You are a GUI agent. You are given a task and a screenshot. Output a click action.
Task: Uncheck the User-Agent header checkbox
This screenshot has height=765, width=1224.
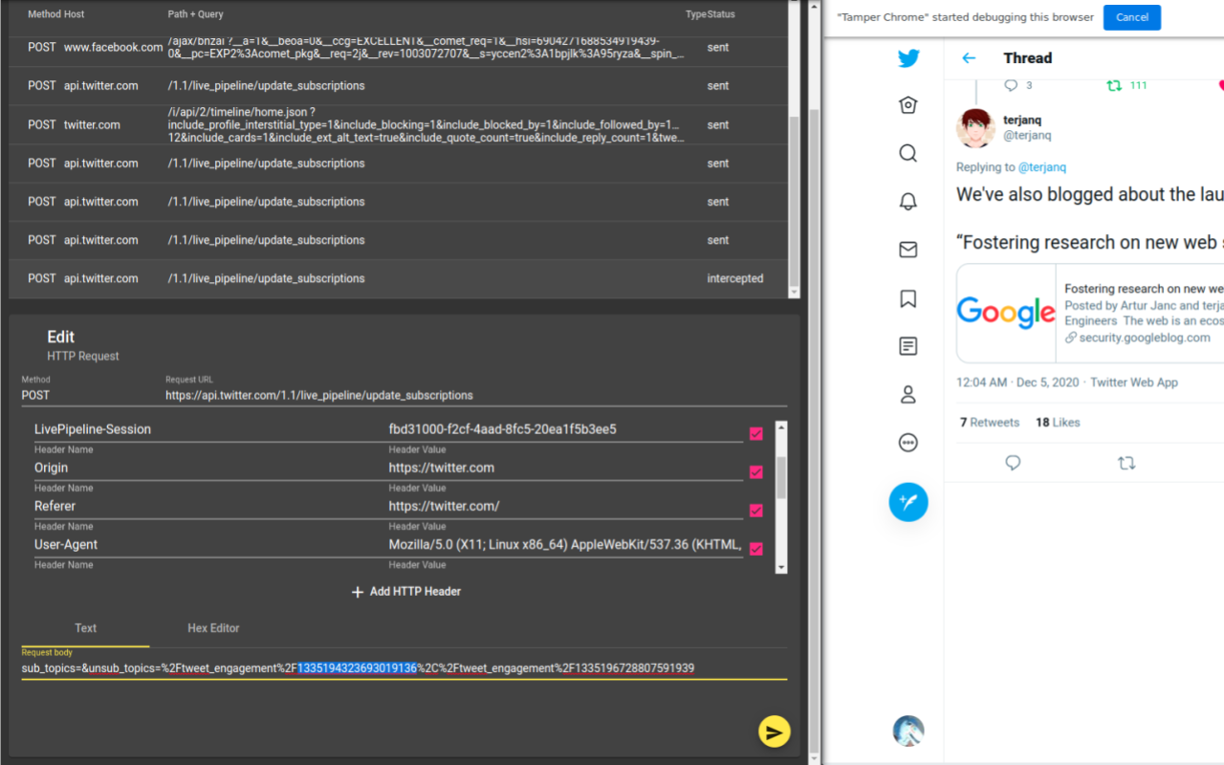[x=756, y=549]
